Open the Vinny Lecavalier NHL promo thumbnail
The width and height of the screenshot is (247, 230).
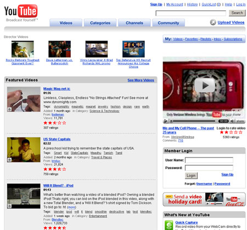click(x=97, y=49)
